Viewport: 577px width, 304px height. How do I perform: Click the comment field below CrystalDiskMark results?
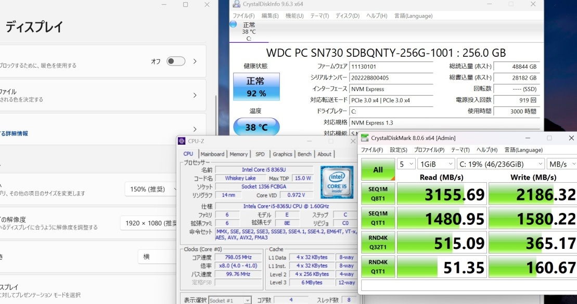click(x=469, y=286)
